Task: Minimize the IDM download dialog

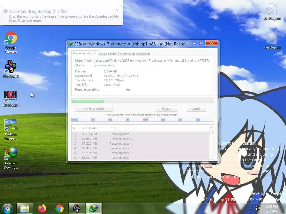Action: [194, 43]
